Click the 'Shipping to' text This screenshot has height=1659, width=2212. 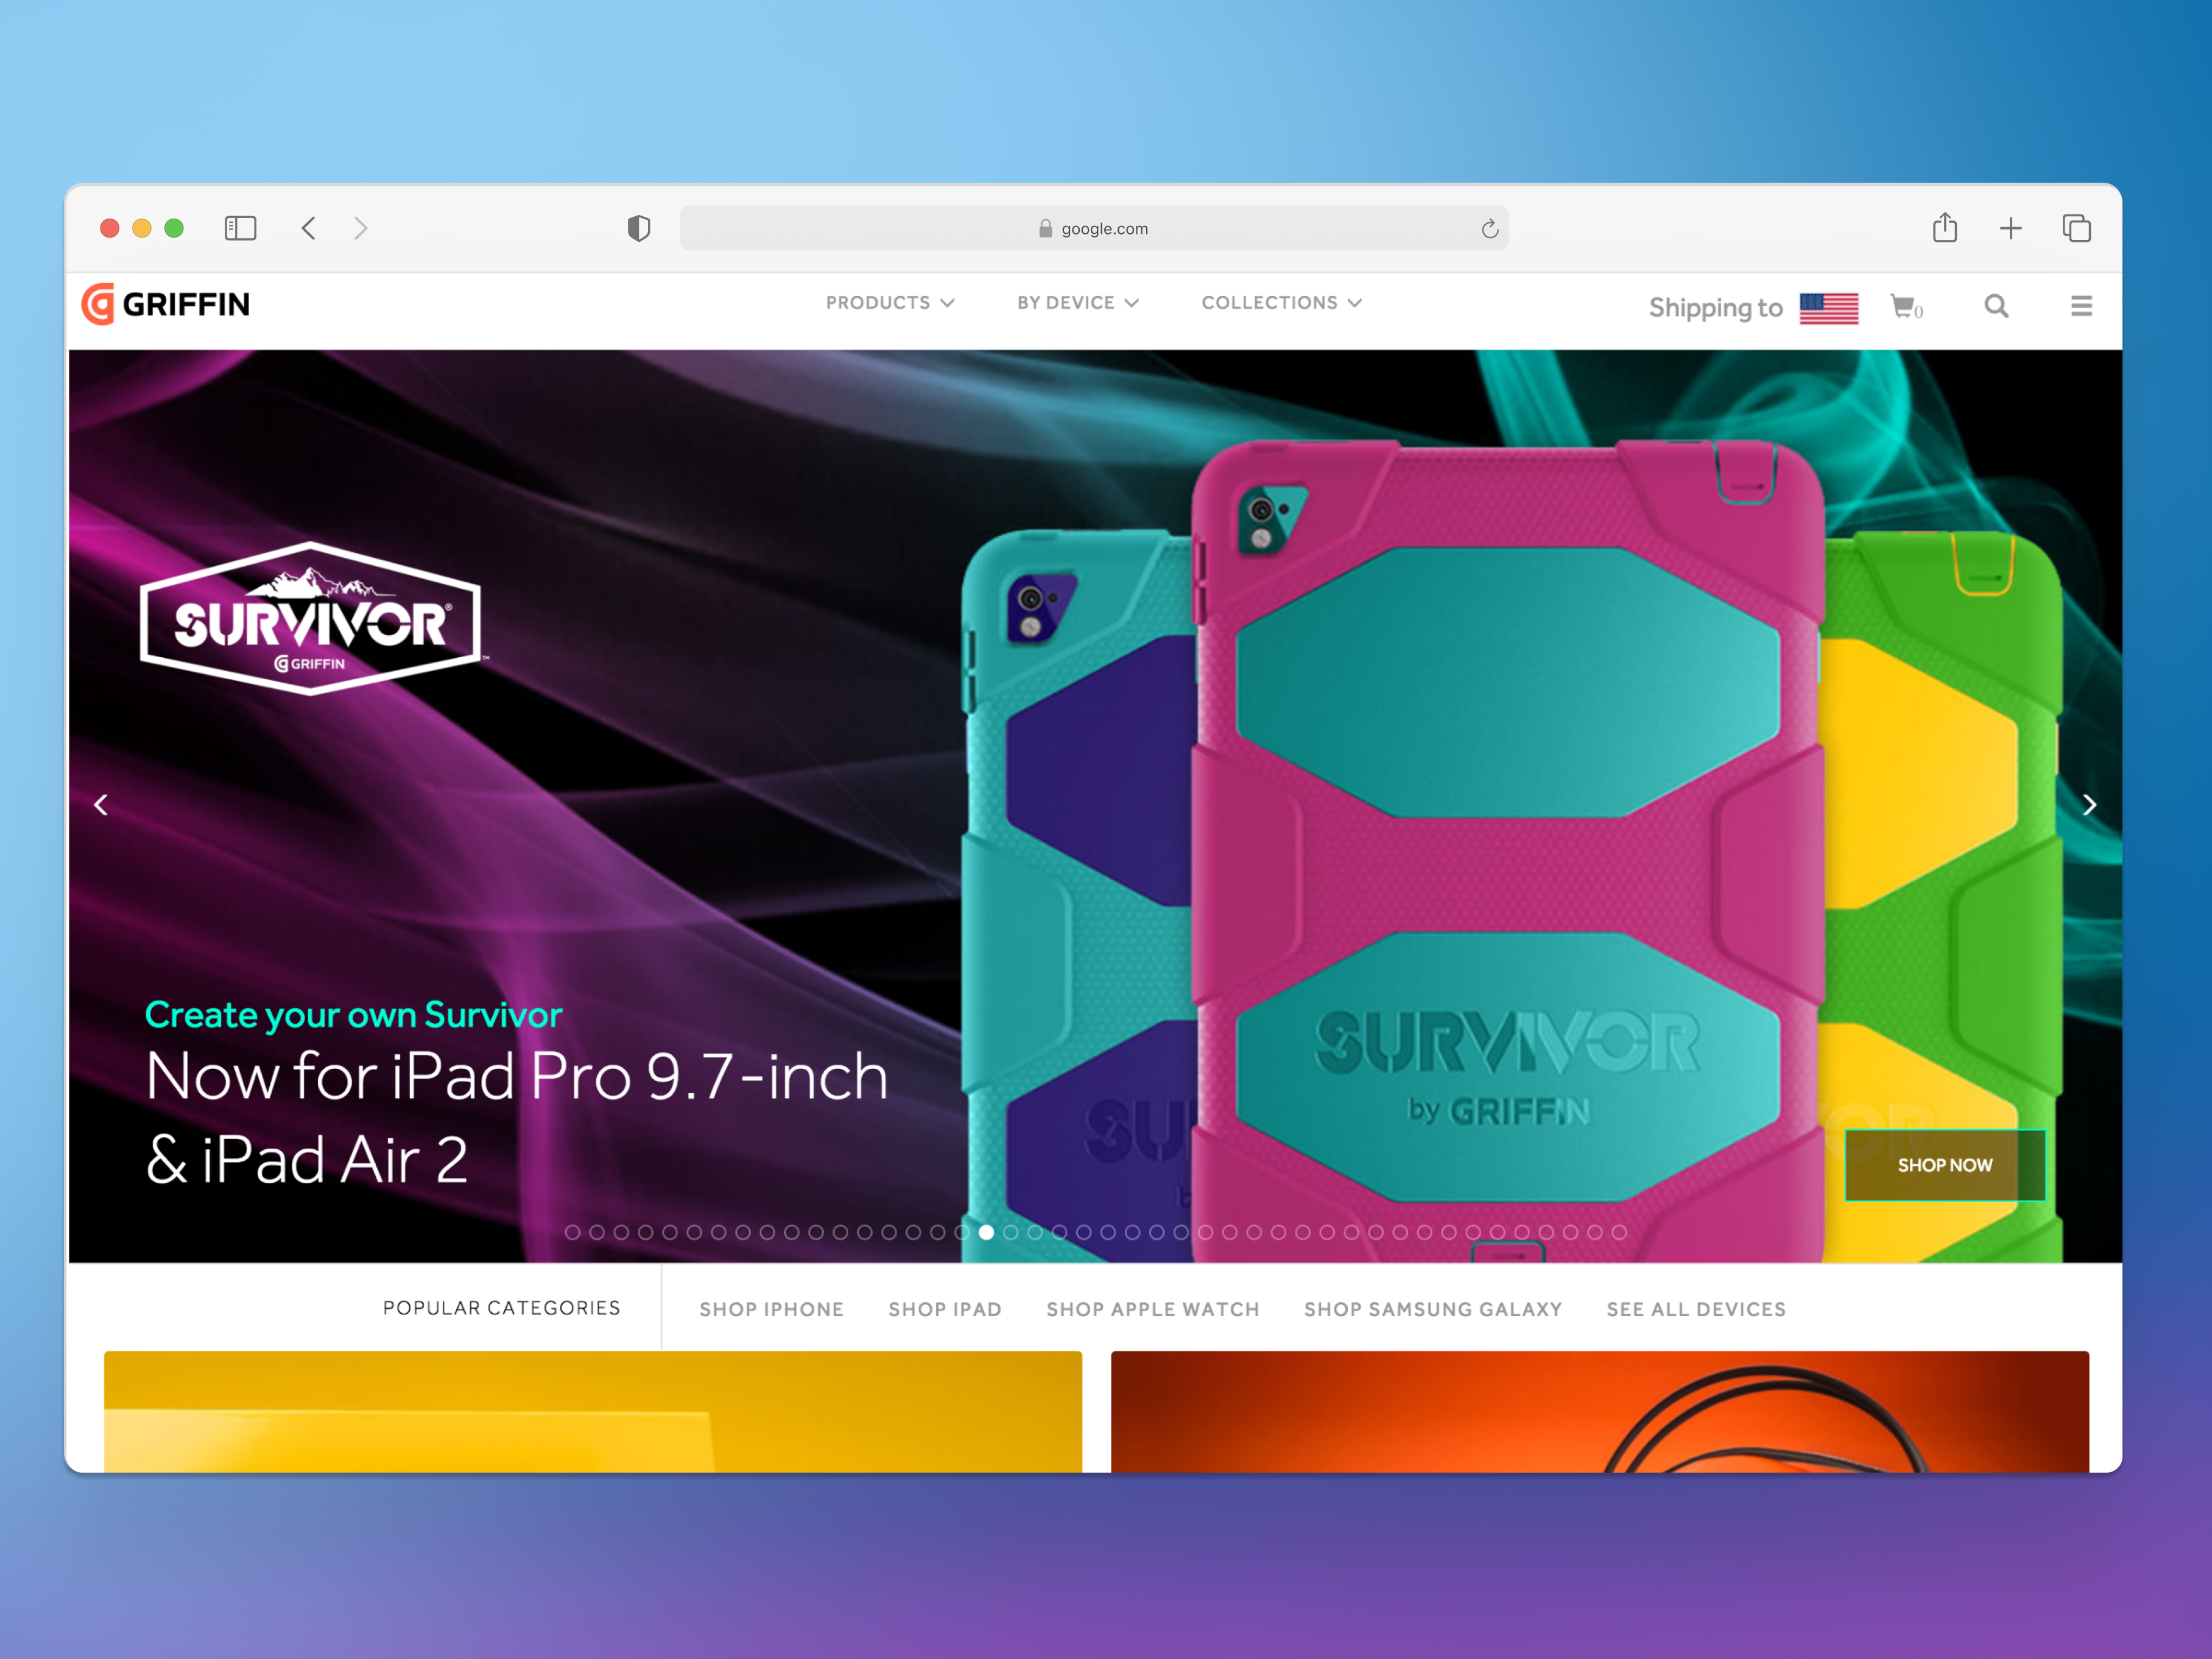[x=1715, y=308]
